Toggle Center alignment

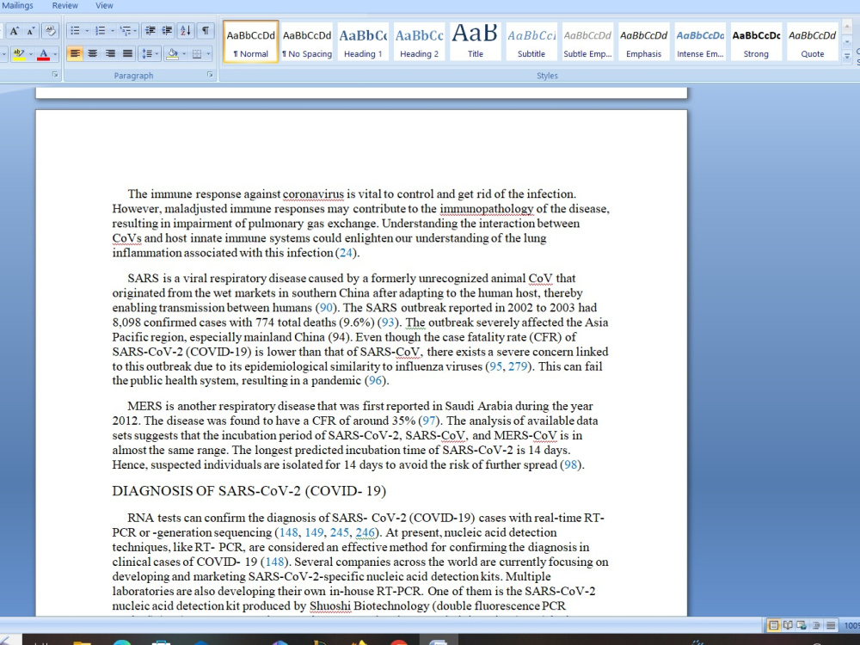pos(93,53)
